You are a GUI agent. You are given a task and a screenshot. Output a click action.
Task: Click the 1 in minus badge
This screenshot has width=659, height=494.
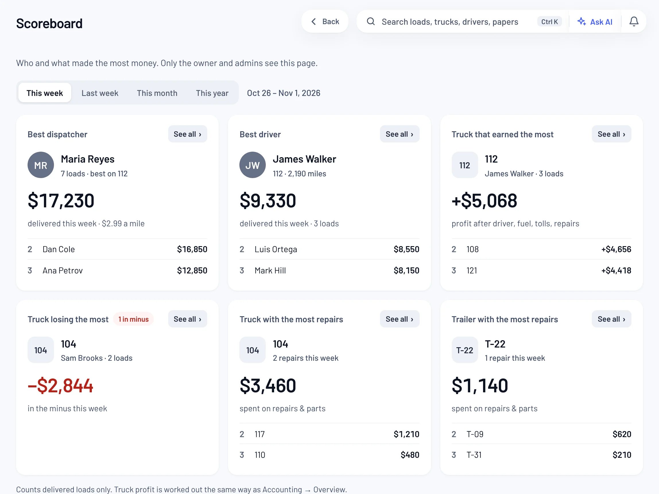coord(133,319)
